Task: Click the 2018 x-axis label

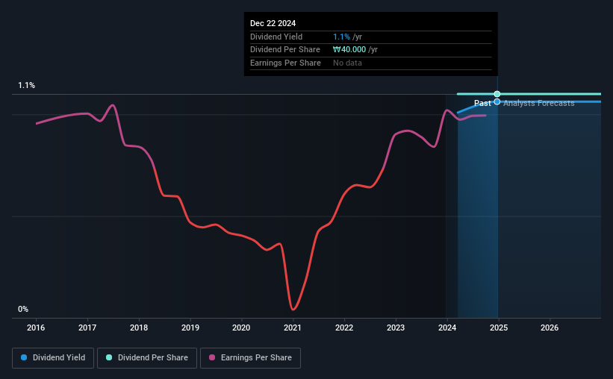Action: pyautogui.click(x=139, y=328)
